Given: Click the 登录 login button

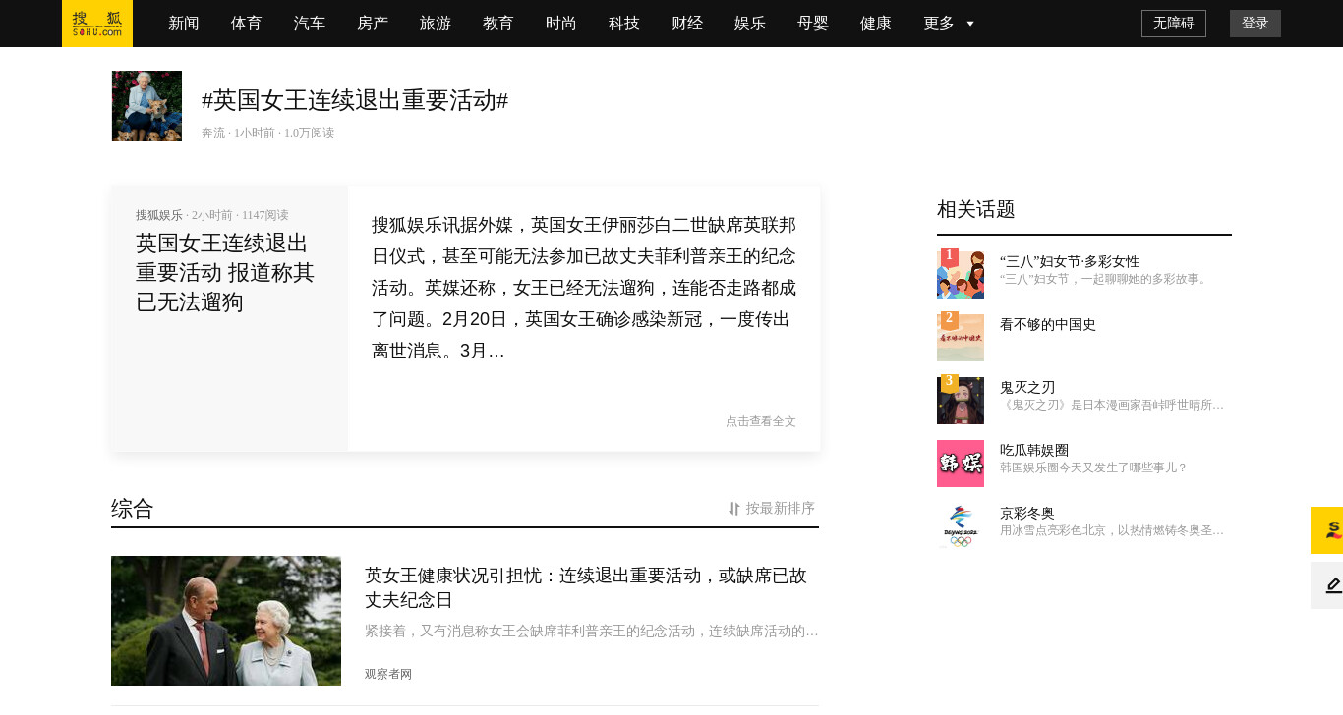Looking at the screenshot, I should pyautogui.click(x=1255, y=24).
